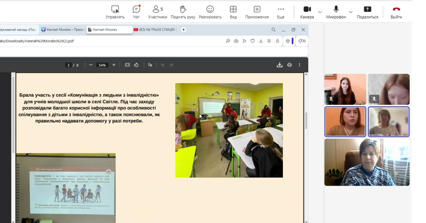This screenshot has width=426, height=223.
Task: Print the PDF document
Action: pos(289,65)
